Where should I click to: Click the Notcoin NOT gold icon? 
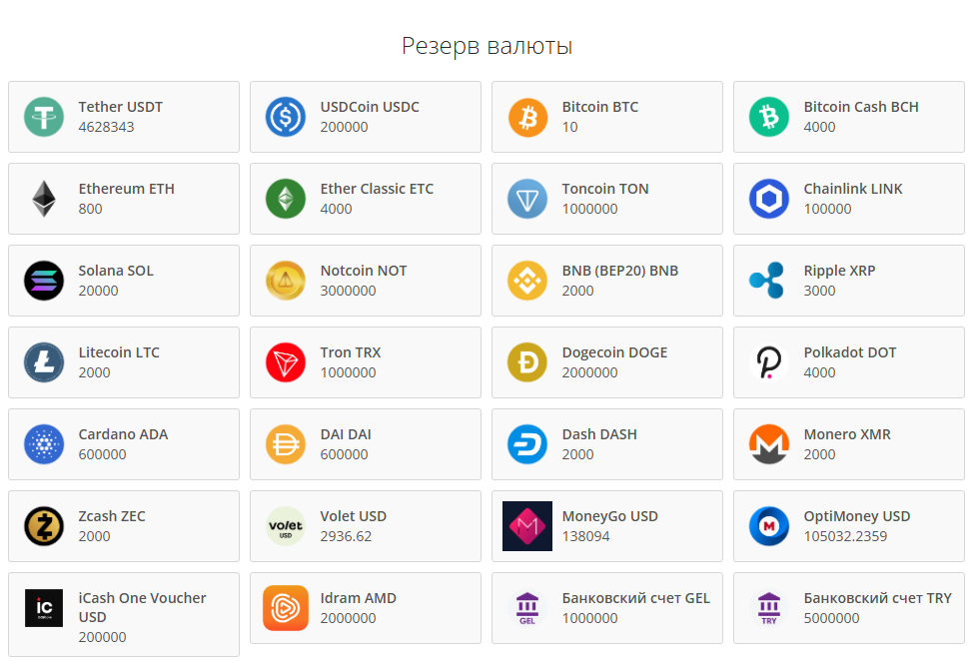point(286,281)
